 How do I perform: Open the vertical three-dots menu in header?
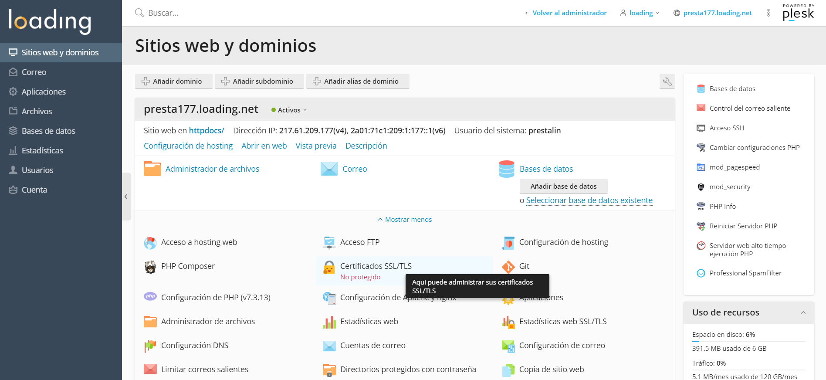(768, 13)
